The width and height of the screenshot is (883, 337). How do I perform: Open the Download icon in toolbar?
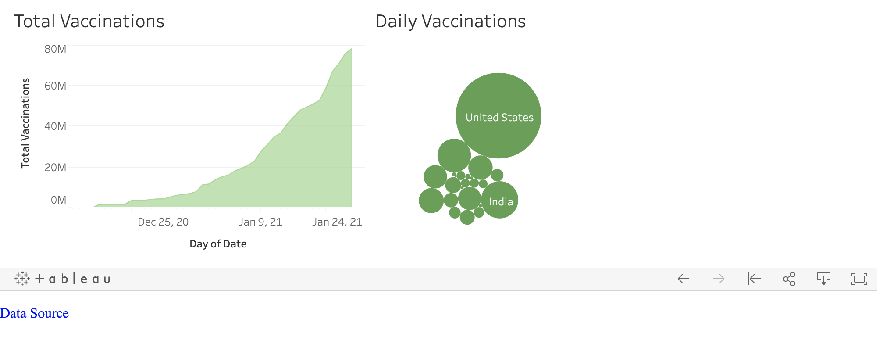tap(824, 279)
